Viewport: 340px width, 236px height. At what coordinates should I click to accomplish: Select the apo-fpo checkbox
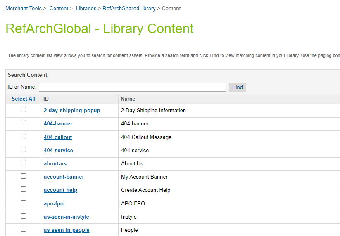[x=23, y=203]
